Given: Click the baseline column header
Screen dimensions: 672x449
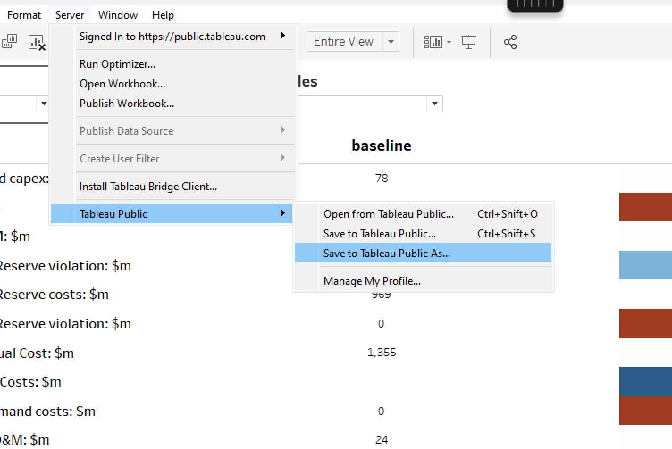Looking at the screenshot, I should coord(382,146).
